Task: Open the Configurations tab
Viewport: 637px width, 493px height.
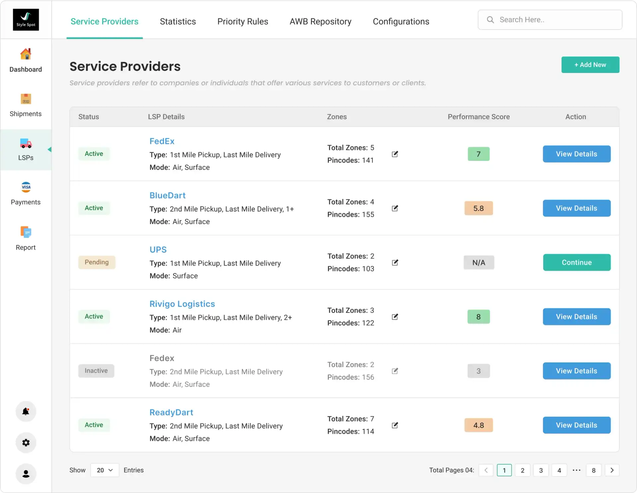Action: pyautogui.click(x=401, y=22)
